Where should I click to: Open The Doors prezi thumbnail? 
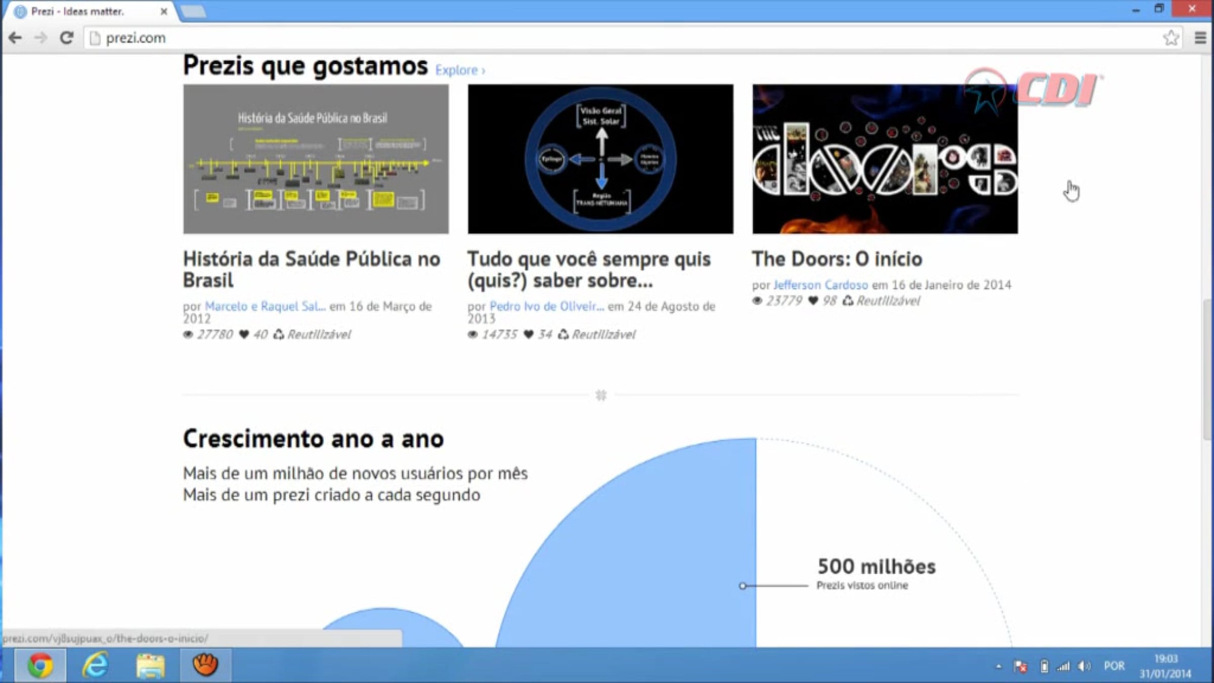(885, 159)
